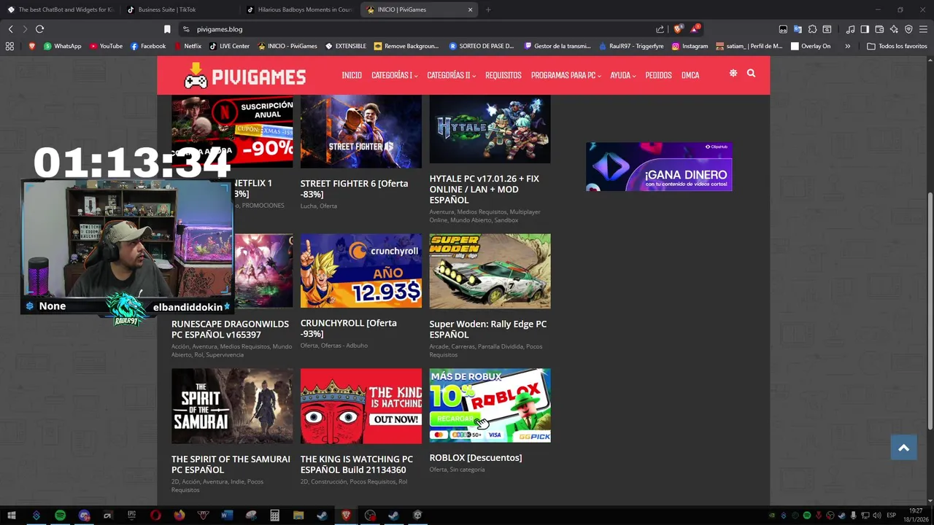
Task: Open Microsoft Word from the taskbar
Action: (x=226, y=516)
